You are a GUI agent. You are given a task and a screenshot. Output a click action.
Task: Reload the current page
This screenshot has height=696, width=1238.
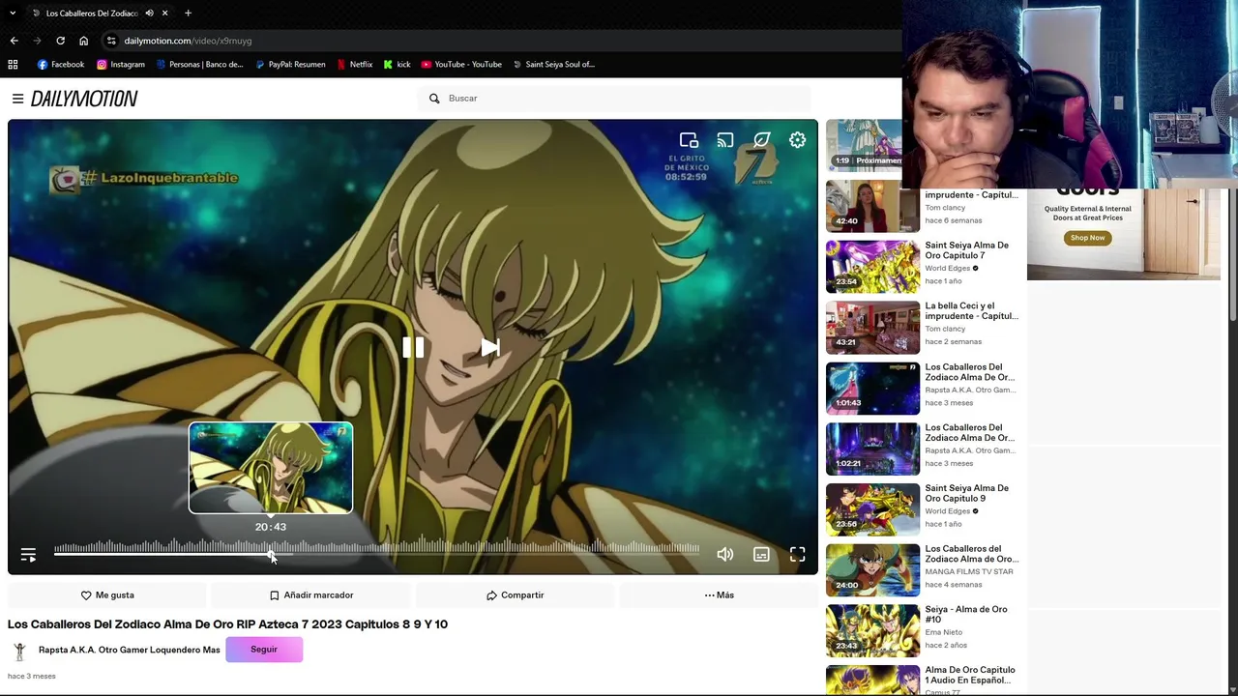point(60,41)
